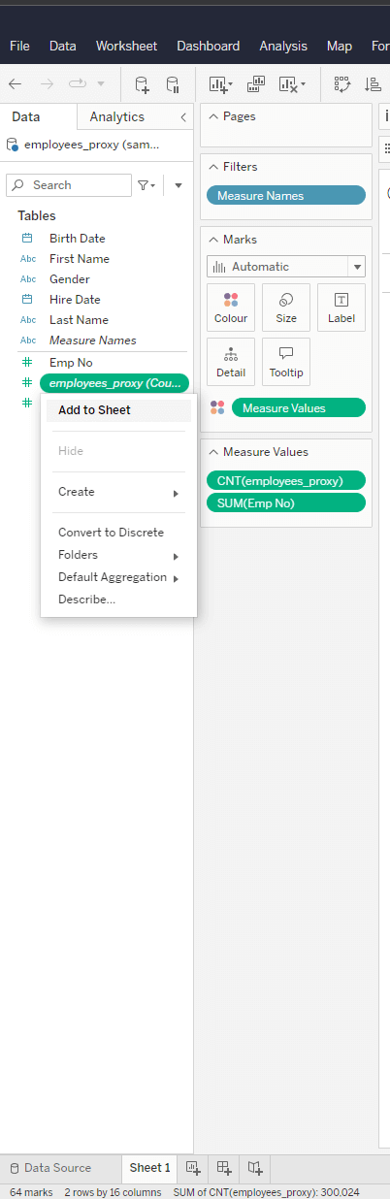Open the Dashboard menu
Screen dimensions: 390x1199
click(x=208, y=46)
